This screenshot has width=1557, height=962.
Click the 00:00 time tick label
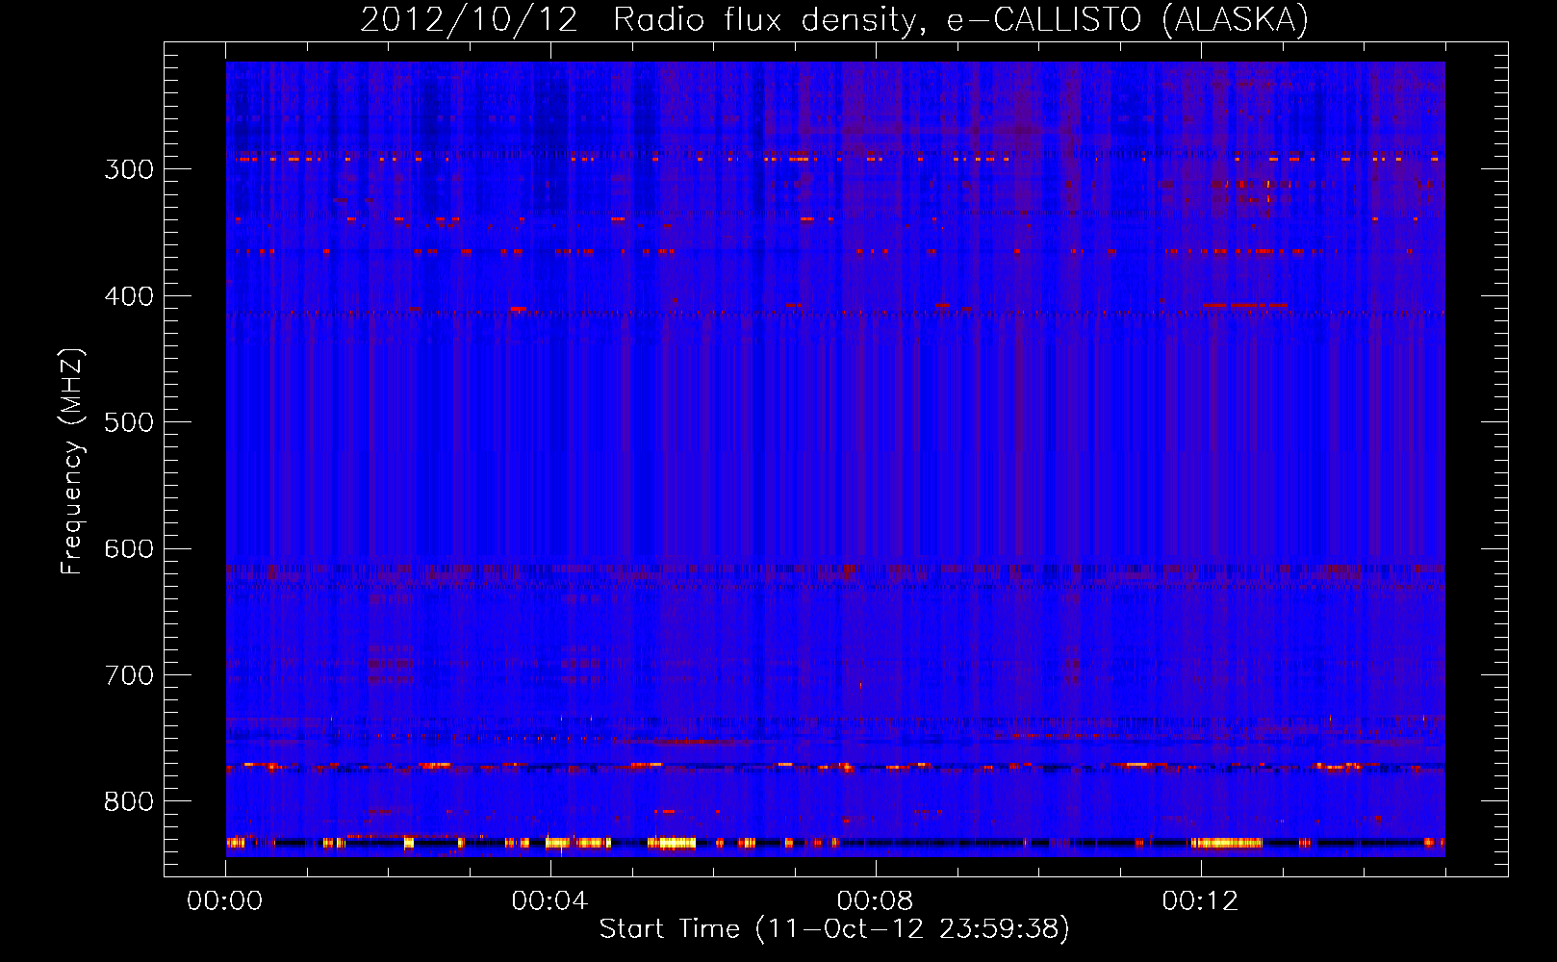click(x=224, y=901)
